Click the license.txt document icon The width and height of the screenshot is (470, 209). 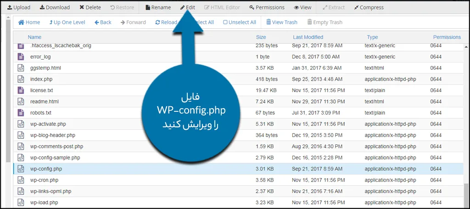pyautogui.click(x=20, y=90)
